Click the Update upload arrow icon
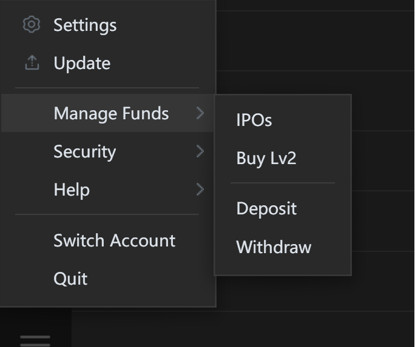The width and height of the screenshot is (415, 347). click(x=32, y=63)
